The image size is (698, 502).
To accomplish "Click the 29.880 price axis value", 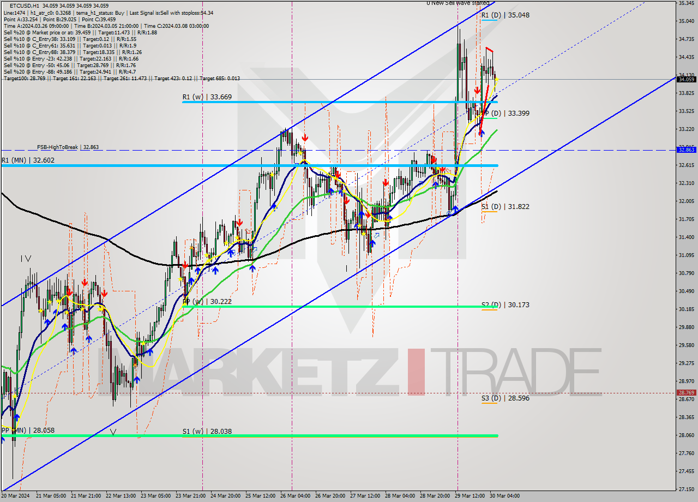I will coord(686,327).
